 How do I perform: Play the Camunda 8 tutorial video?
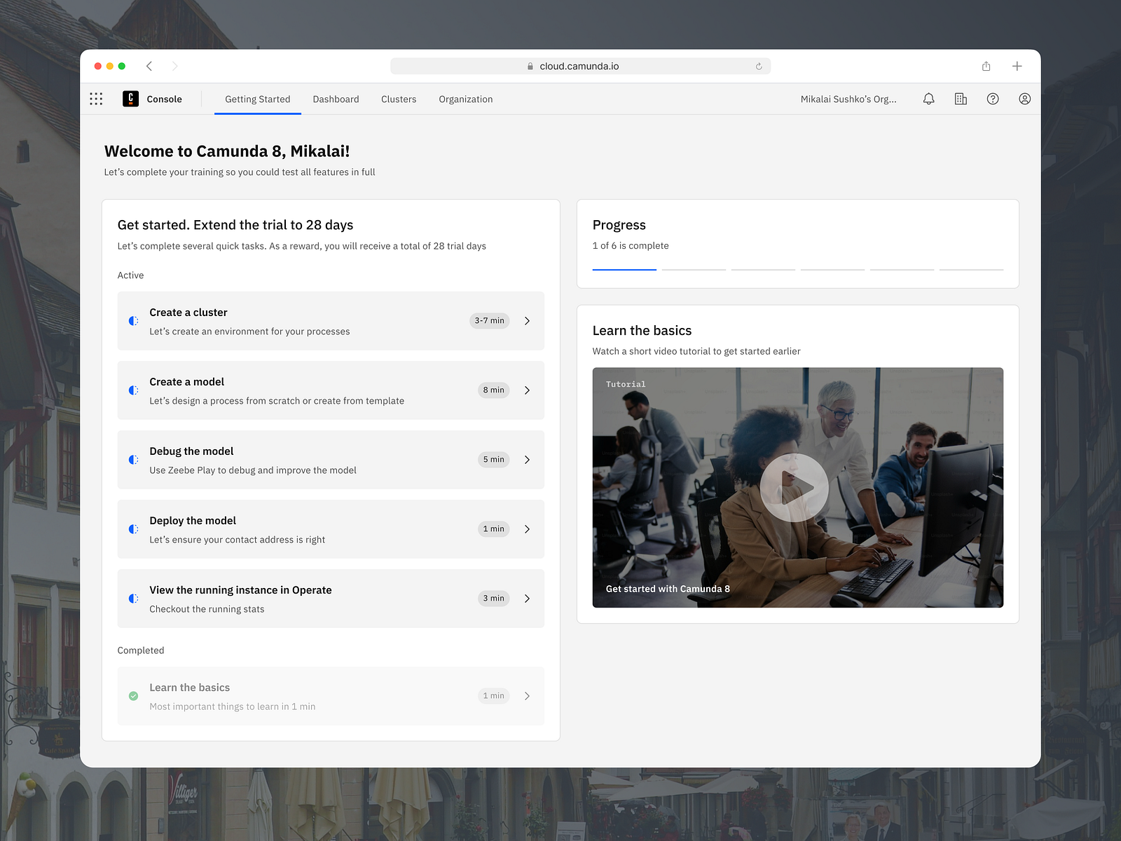(x=795, y=488)
